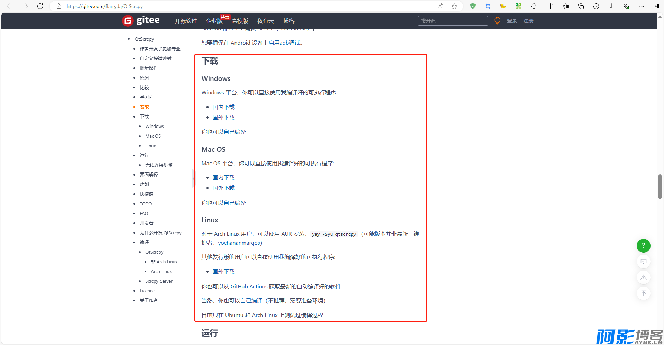Viewport: 664px width, 345px height.
Task: Click 国外下载 under Windows section
Action: click(x=223, y=118)
